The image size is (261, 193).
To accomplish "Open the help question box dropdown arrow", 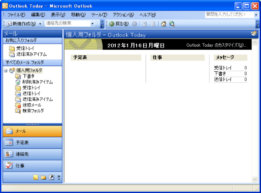I will click(x=256, y=15).
